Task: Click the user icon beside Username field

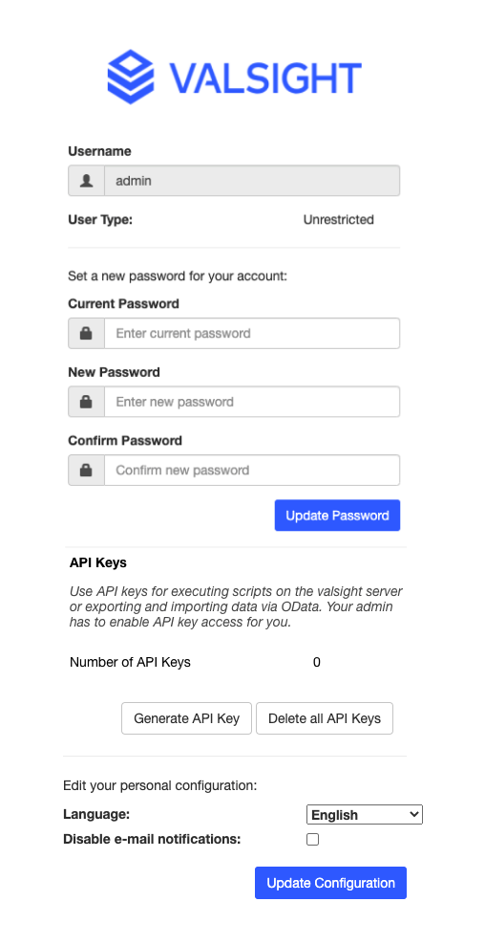Action: 86,181
